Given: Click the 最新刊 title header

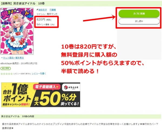Looking at the screenshot, I should click(22, 4).
